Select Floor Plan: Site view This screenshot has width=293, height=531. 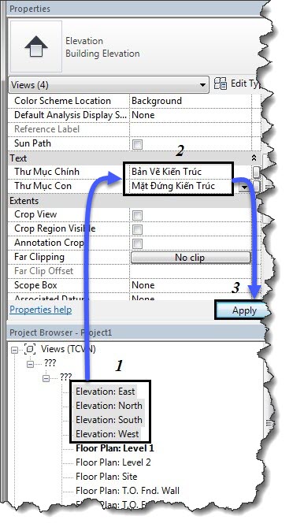coord(106,477)
